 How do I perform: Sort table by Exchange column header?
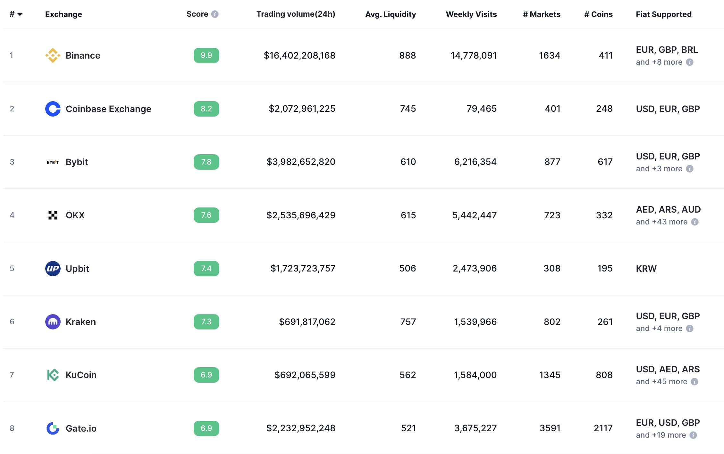point(63,14)
